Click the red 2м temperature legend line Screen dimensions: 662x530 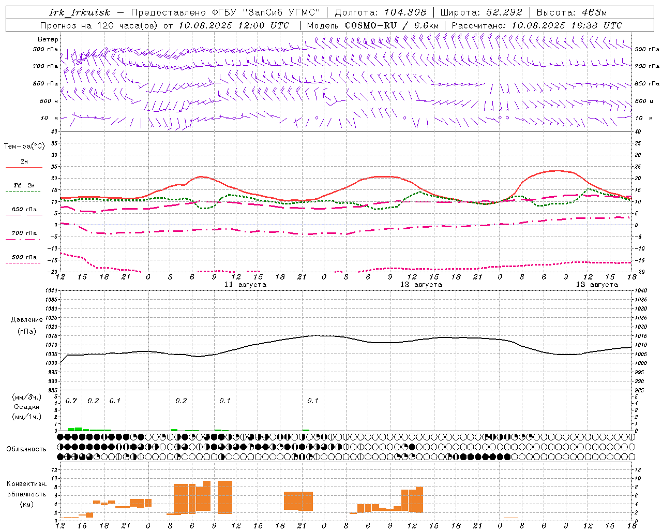coord(24,167)
